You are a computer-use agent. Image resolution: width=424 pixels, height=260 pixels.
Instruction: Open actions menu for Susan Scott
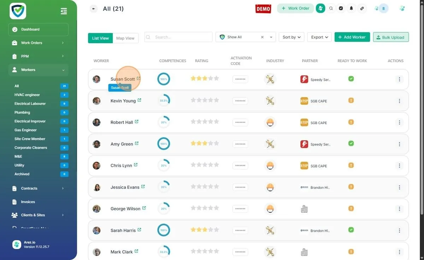(399, 79)
